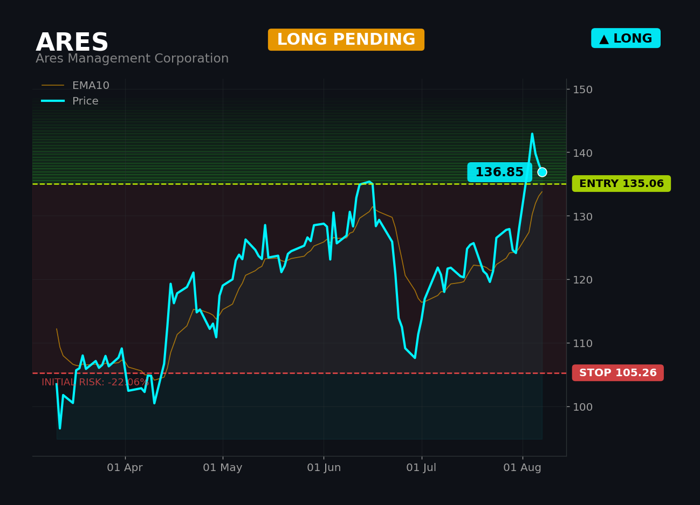Click the 140 y-axis tick label
This screenshot has width=700, height=505.
582,153
